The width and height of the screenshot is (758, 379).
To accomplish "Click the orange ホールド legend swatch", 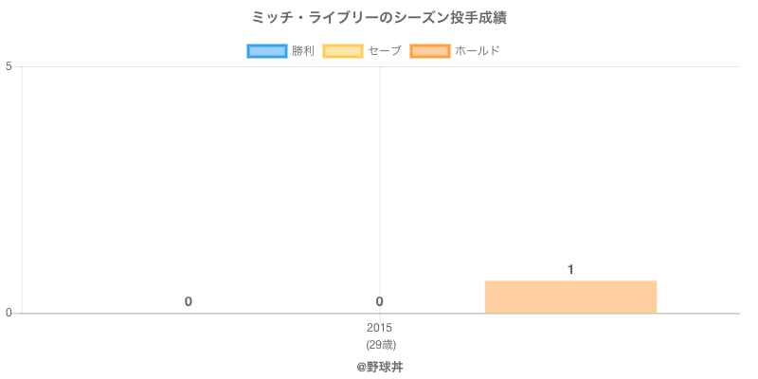I will pyautogui.click(x=429, y=51).
